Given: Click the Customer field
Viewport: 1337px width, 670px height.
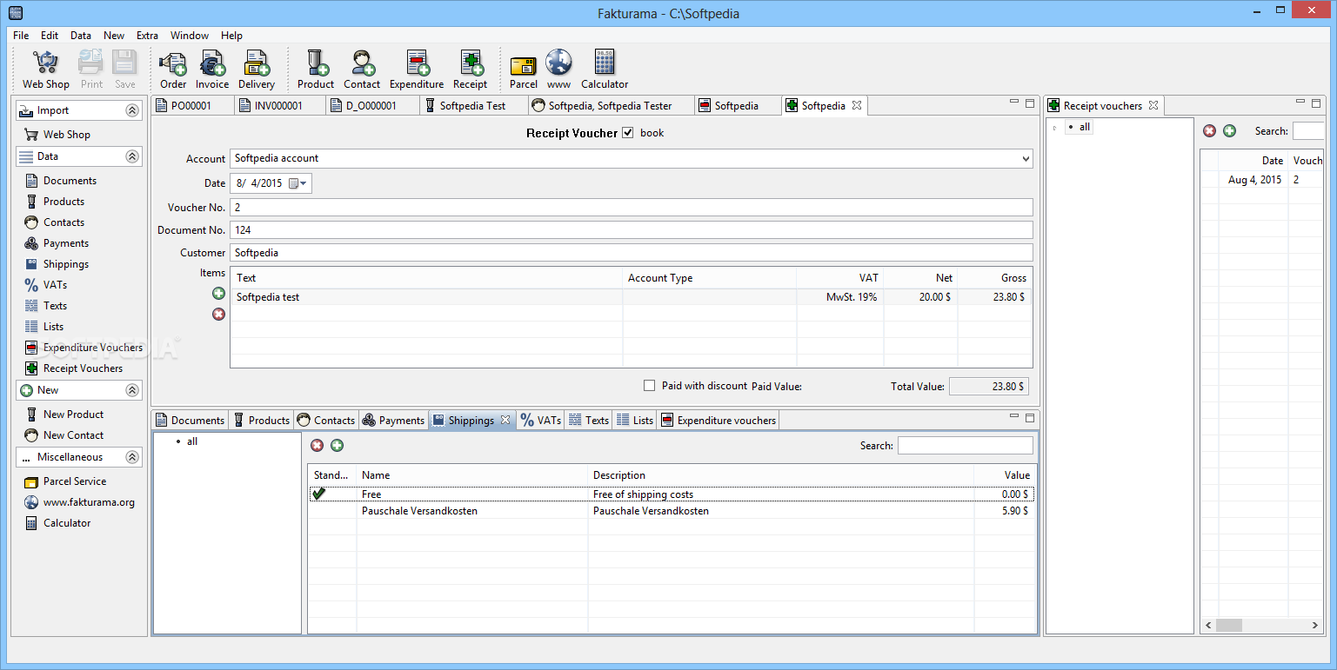Looking at the screenshot, I should pyautogui.click(x=632, y=252).
